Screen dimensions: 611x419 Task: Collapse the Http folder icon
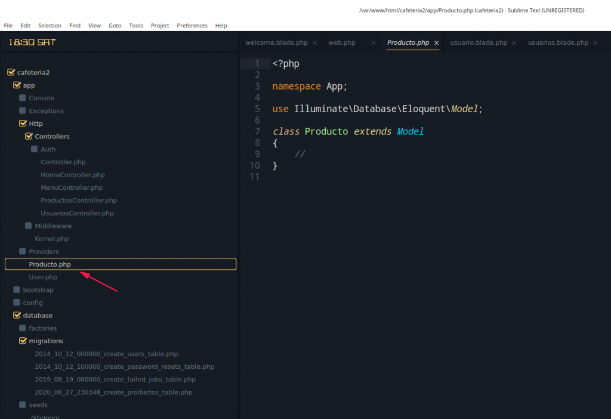point(23,124)
